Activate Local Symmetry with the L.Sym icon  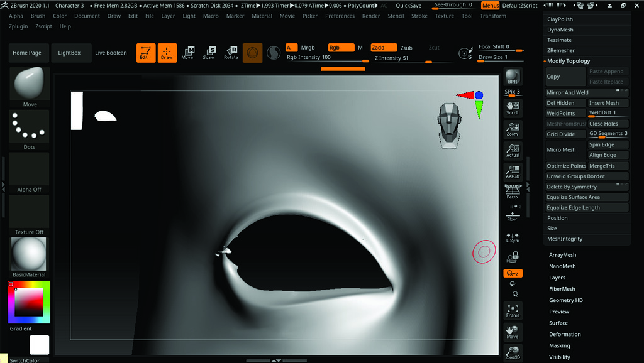(512, 237)
